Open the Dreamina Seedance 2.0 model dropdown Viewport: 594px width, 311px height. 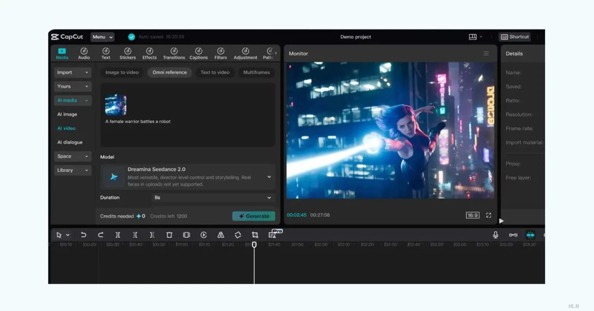(x=269, y=177)
